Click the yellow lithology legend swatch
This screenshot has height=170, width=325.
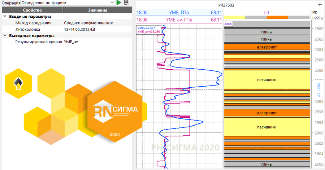pyautogui.click(x=235, y=17)
